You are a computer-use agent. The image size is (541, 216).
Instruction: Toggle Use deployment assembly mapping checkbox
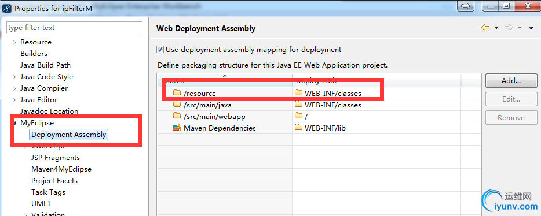(x=160, y=50)
